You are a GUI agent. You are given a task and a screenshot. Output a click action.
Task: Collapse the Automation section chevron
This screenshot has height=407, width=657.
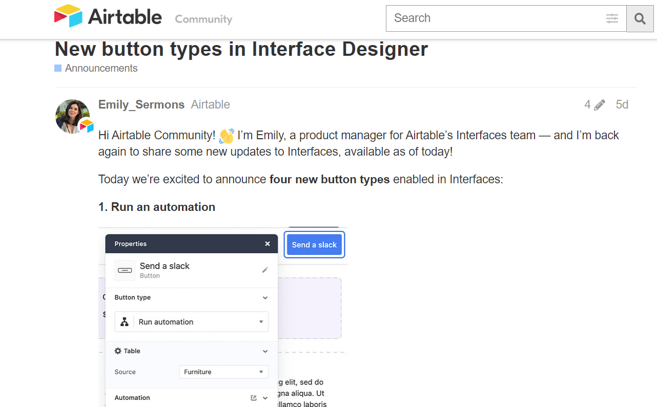265,398
